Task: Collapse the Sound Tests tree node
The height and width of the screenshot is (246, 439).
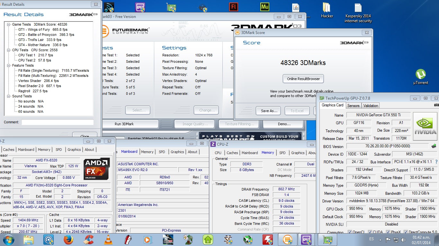Action: [9, 96]
